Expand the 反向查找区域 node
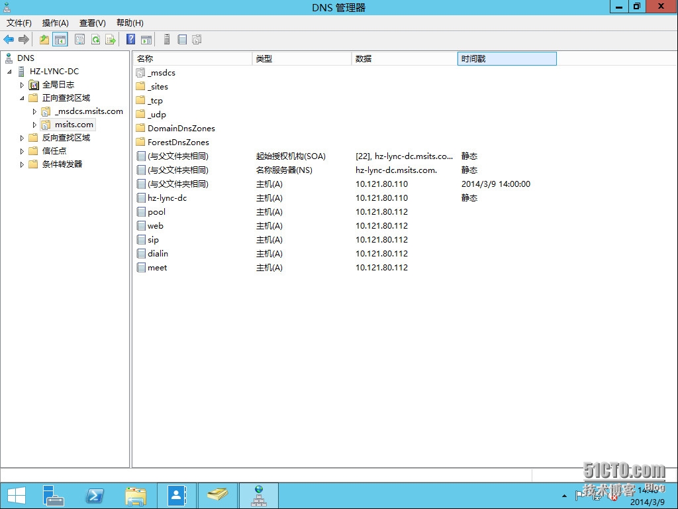 22,138
